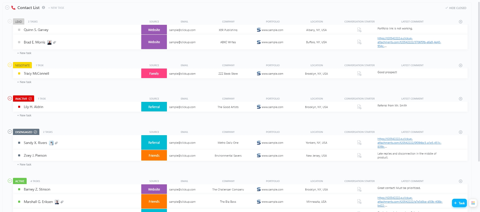
Task: Open conversation starter file for Sandy X. Rivers
Action: pos(359,142)
